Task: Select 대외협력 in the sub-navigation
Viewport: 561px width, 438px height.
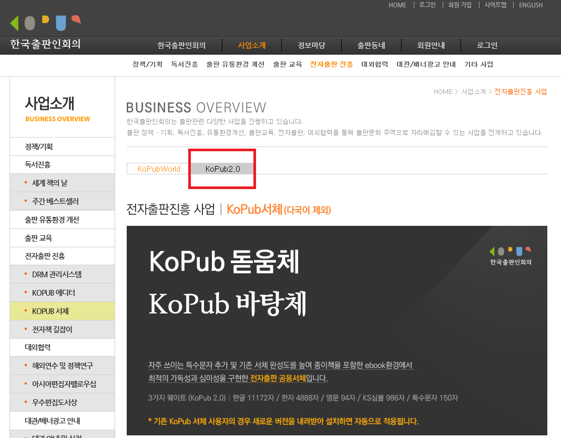Action: tap(374, 64)
